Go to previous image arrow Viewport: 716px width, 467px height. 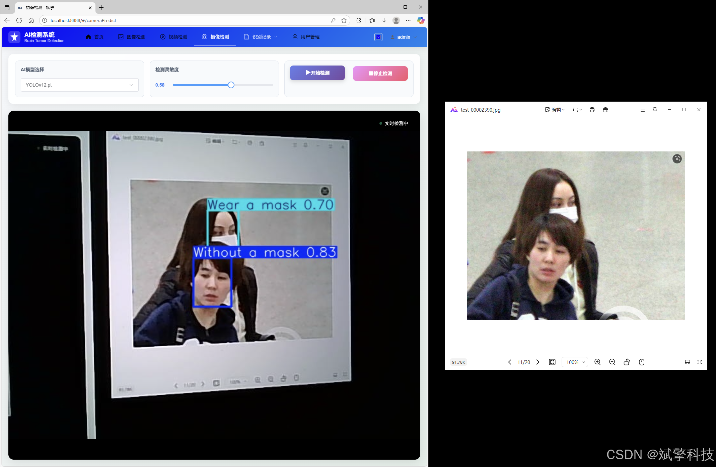510,362
